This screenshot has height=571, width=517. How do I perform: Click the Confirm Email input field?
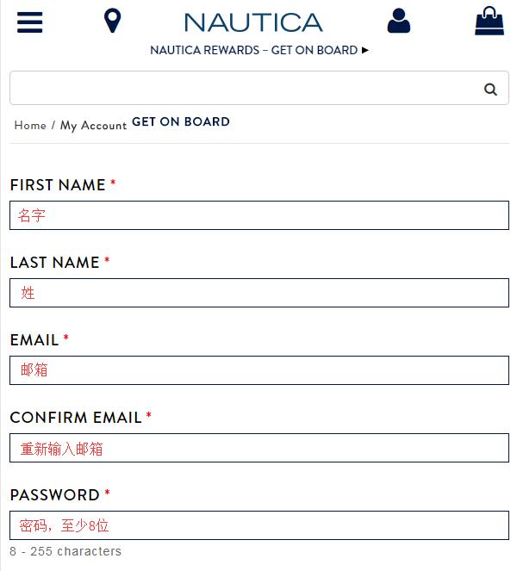259,448
